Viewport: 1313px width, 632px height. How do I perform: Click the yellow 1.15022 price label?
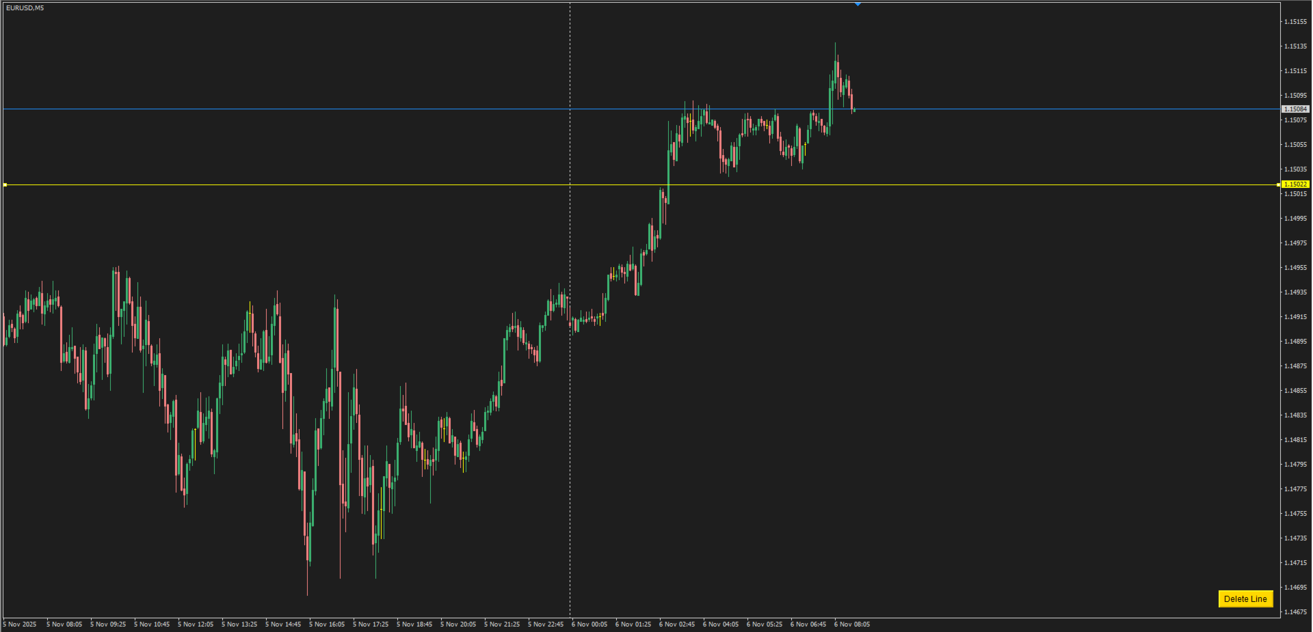coord(1295,184)
